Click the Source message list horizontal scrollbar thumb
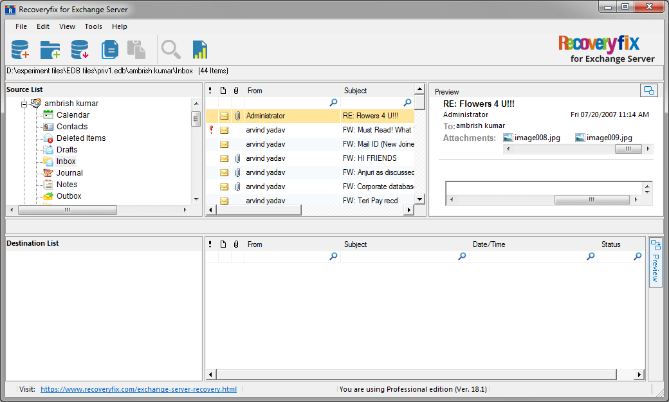Viewport: 669px width, 402px height. click(x=259, y=210)
